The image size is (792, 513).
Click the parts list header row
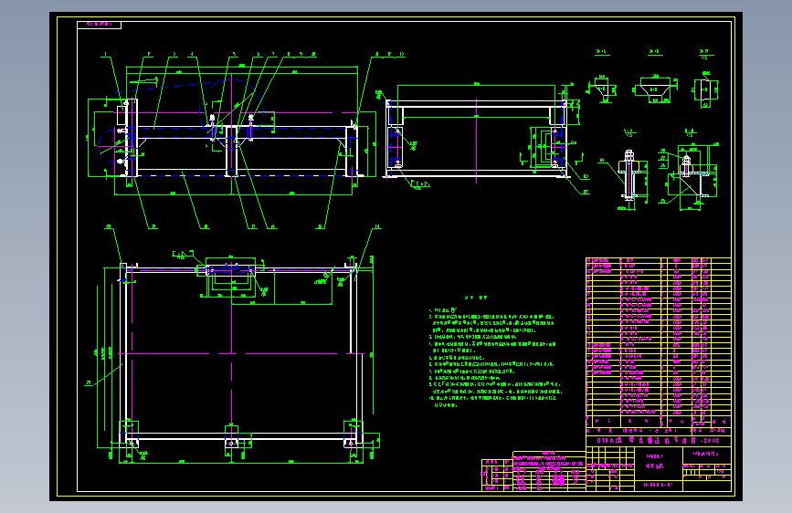[658, 421]
